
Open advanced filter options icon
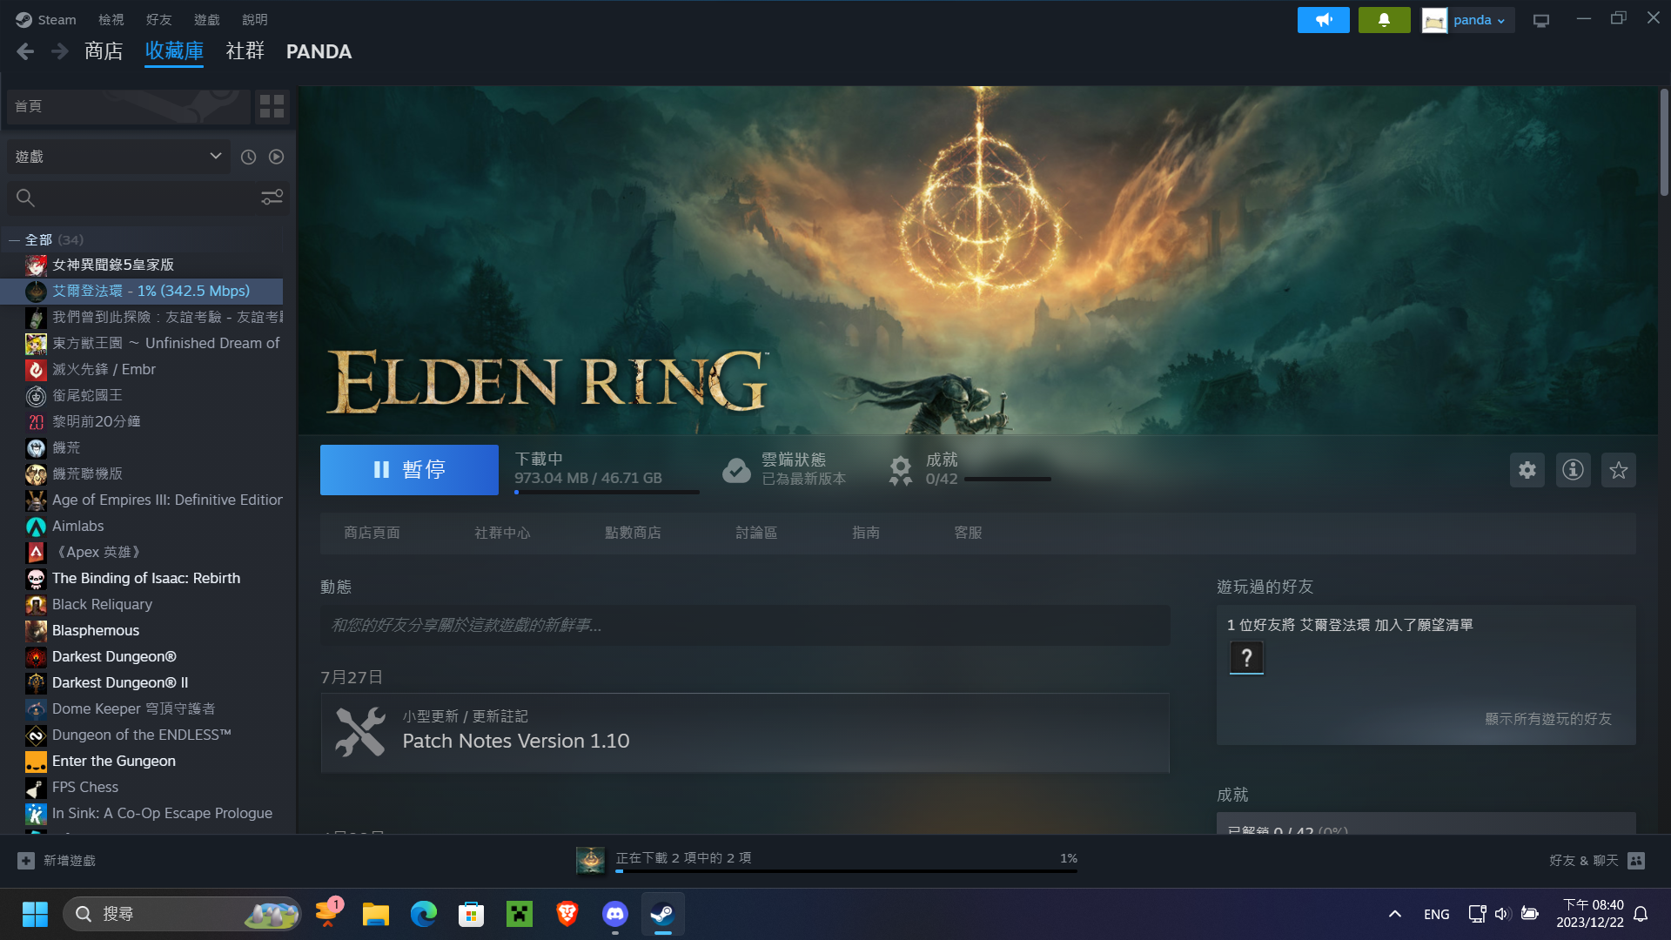coord(272,198)
